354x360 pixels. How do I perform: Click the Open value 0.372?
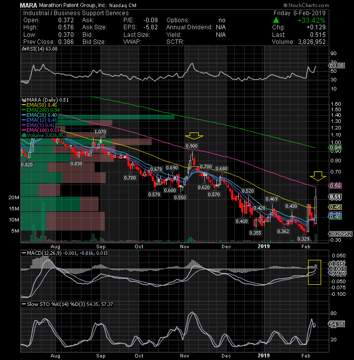point(66,20)
